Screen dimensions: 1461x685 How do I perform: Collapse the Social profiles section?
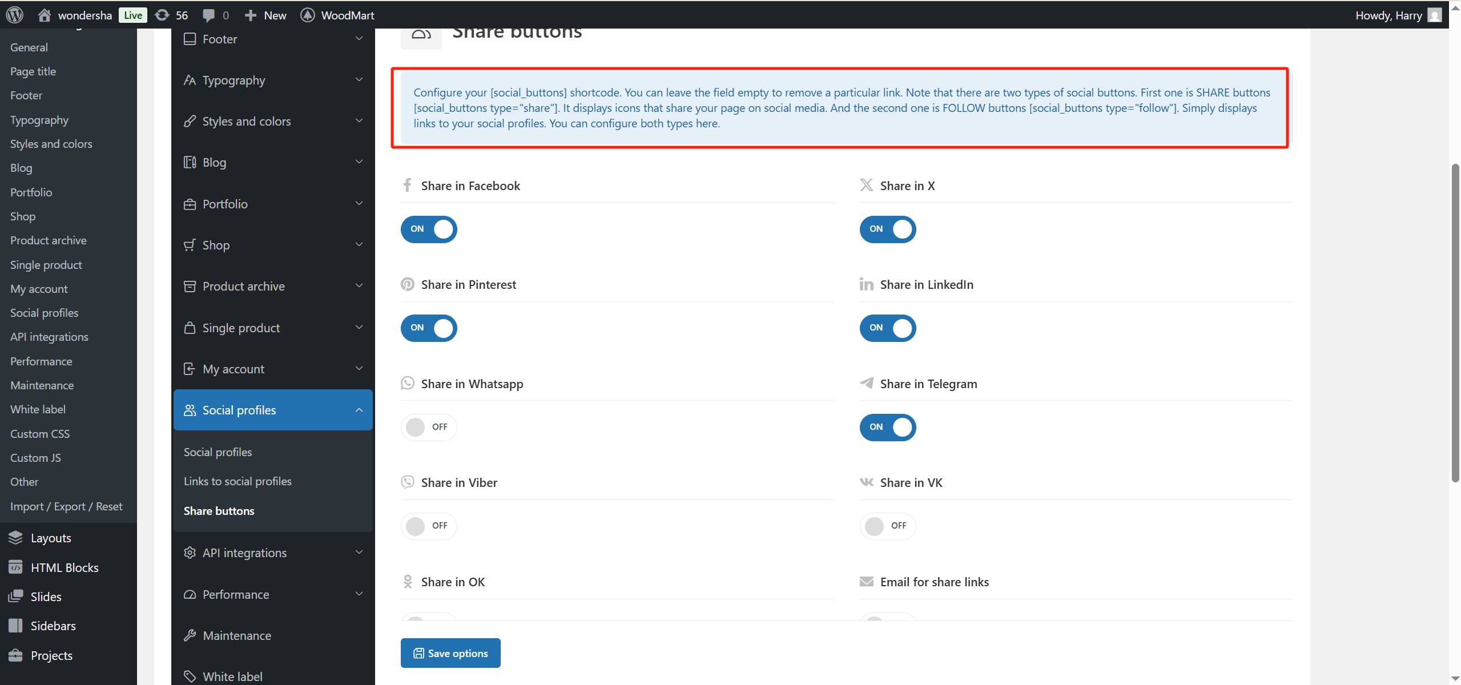[359, 410]
